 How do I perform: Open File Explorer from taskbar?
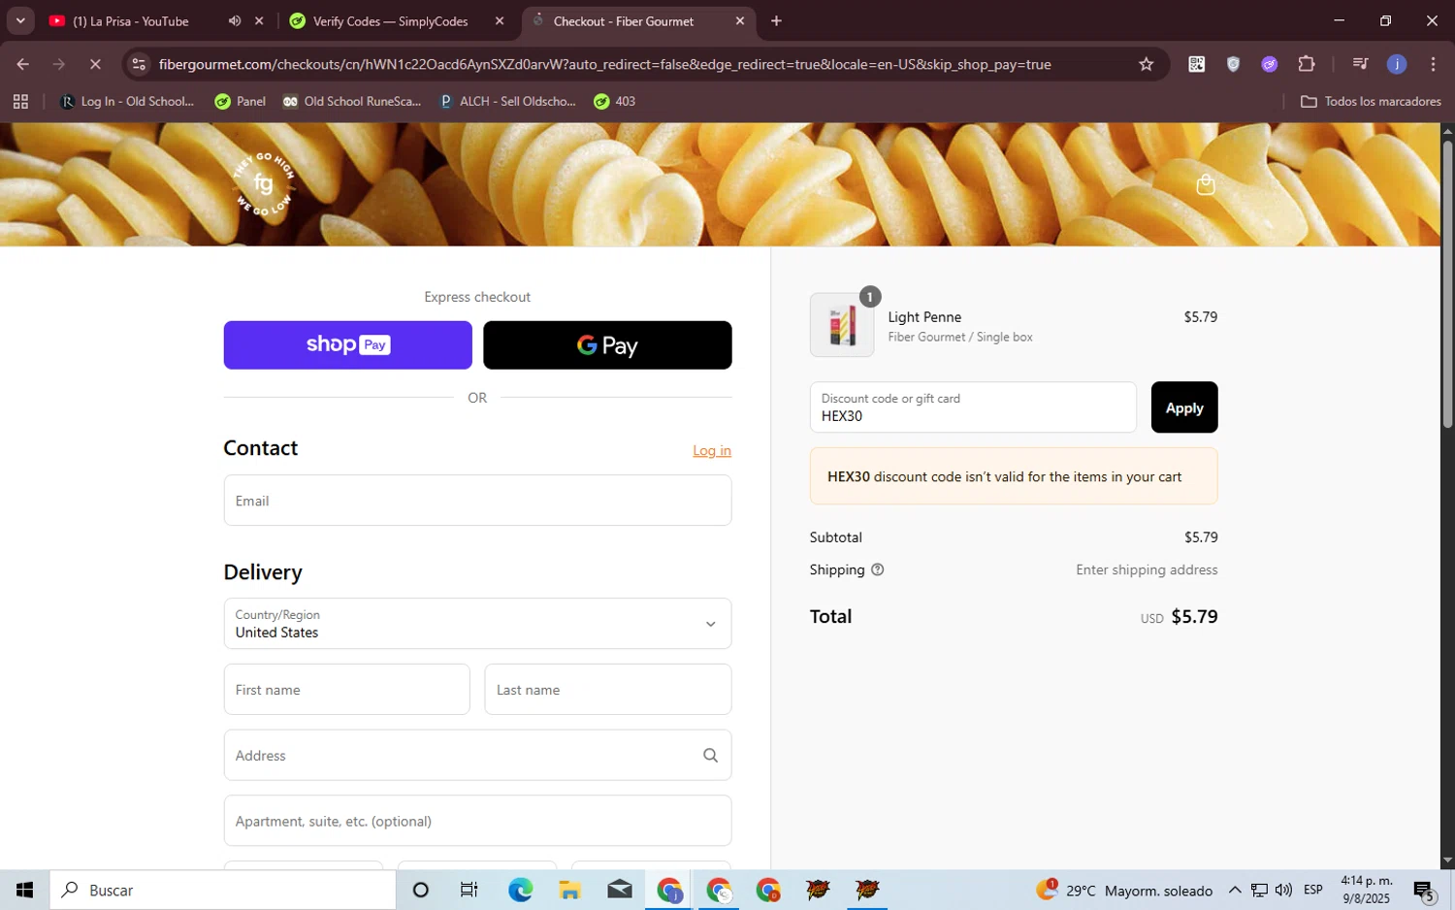[569, 890]
